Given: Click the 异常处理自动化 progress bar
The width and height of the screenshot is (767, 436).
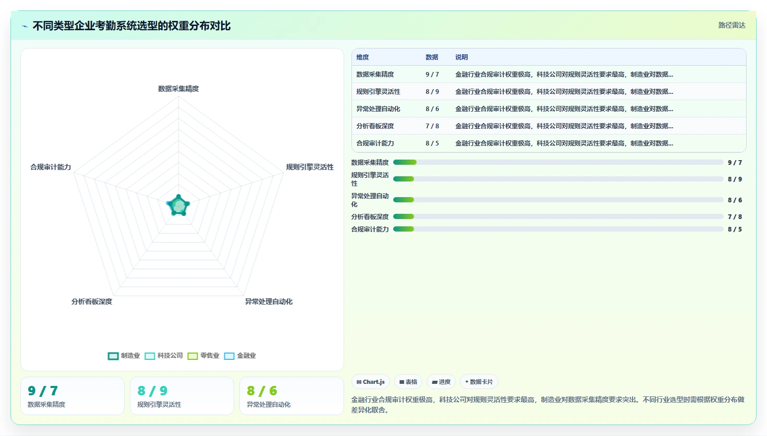Looking at the screenshot, I should coord(558,200).
